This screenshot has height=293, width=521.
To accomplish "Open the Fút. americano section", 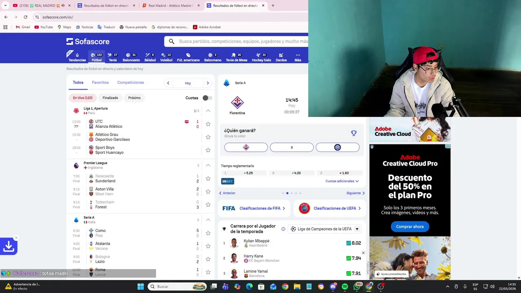I will (188, 57).
